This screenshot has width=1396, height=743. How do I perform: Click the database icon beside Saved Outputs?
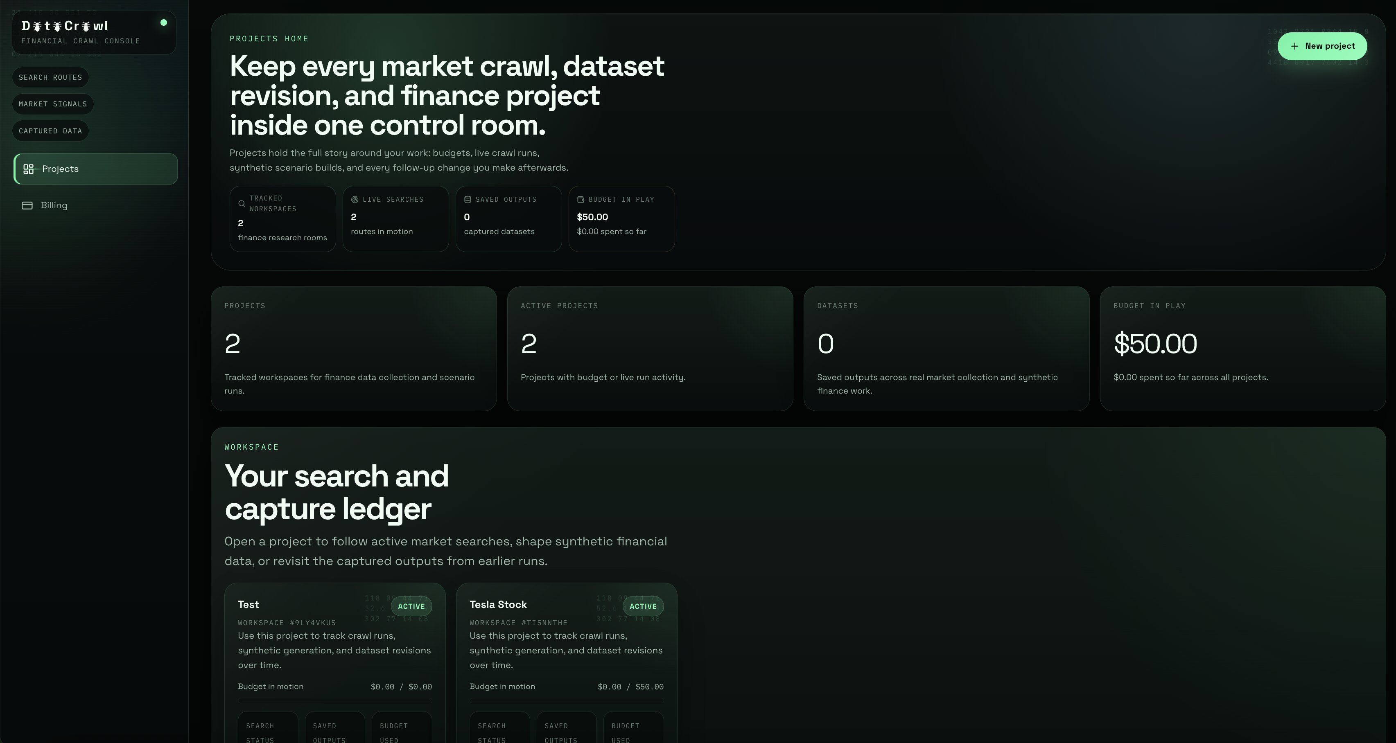[468, 199]
